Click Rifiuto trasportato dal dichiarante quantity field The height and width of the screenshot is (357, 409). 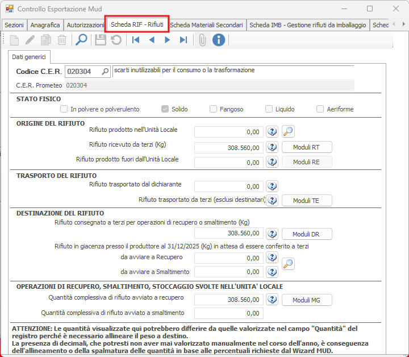pyautogui.click(x=229, y=186)
